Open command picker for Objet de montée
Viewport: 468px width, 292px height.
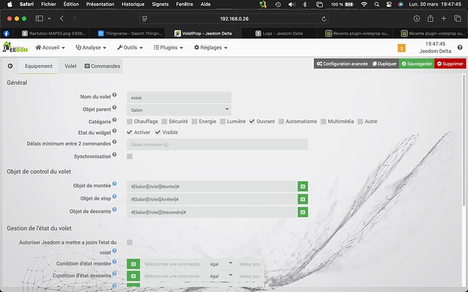click(303, 186)
